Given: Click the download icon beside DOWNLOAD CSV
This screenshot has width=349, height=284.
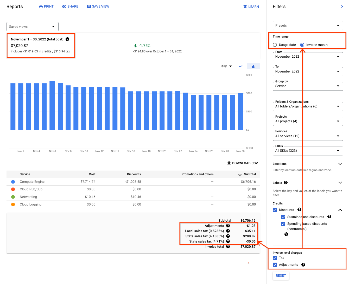Looking at the screenshot, I should (x=229, y=163).
